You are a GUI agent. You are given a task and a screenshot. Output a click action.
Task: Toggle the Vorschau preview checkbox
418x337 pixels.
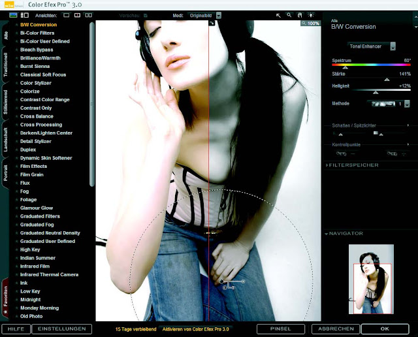click(x=146, y=16)
